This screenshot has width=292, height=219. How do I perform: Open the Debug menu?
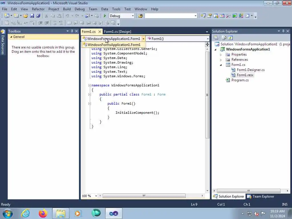80,9
